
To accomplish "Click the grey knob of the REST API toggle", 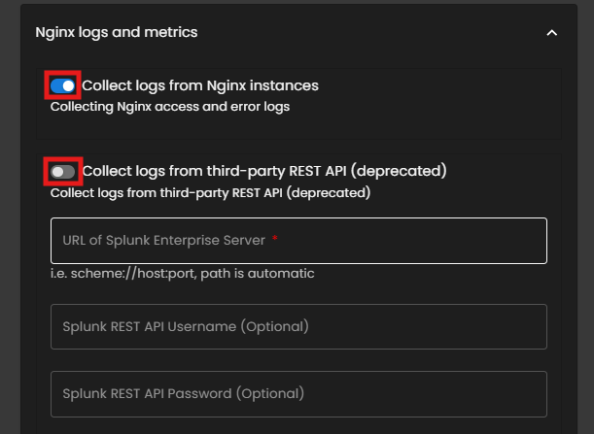I will coord(58,172).
